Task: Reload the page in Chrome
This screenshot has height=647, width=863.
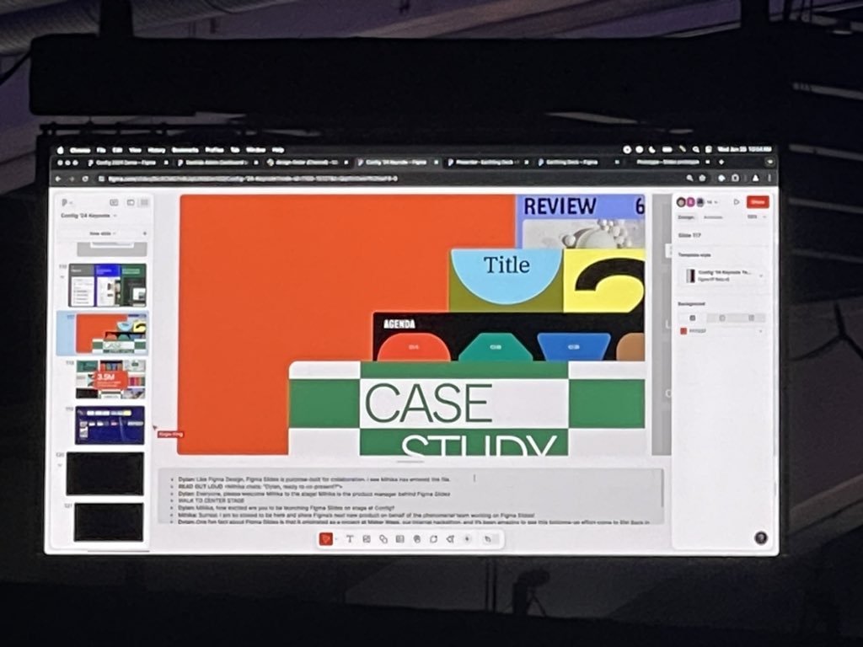Action: pyautogui.click(x=85, y=179)
